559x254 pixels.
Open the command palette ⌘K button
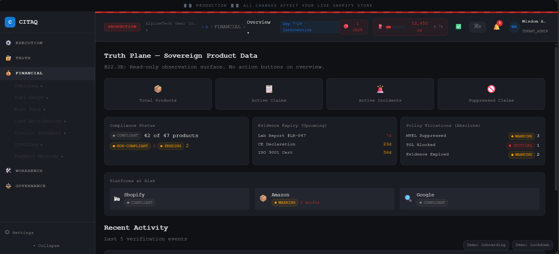coord(478,27)
